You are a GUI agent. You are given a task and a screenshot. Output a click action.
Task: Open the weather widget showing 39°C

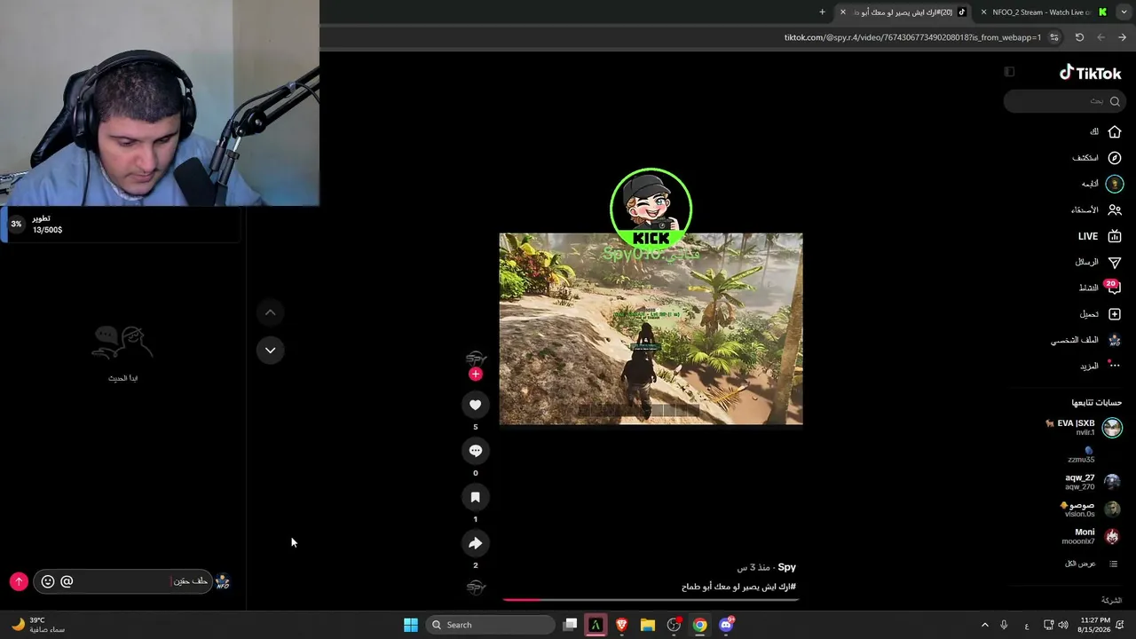pos(38,625)
